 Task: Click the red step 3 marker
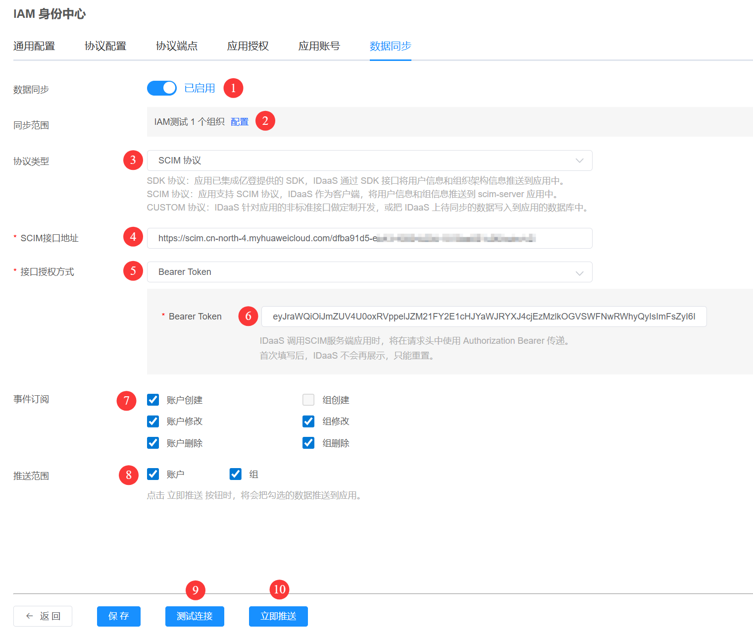[133, 160]
